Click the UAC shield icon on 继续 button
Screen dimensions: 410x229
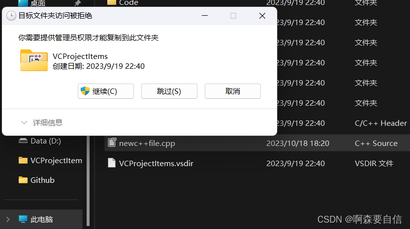tap(85, 91)
